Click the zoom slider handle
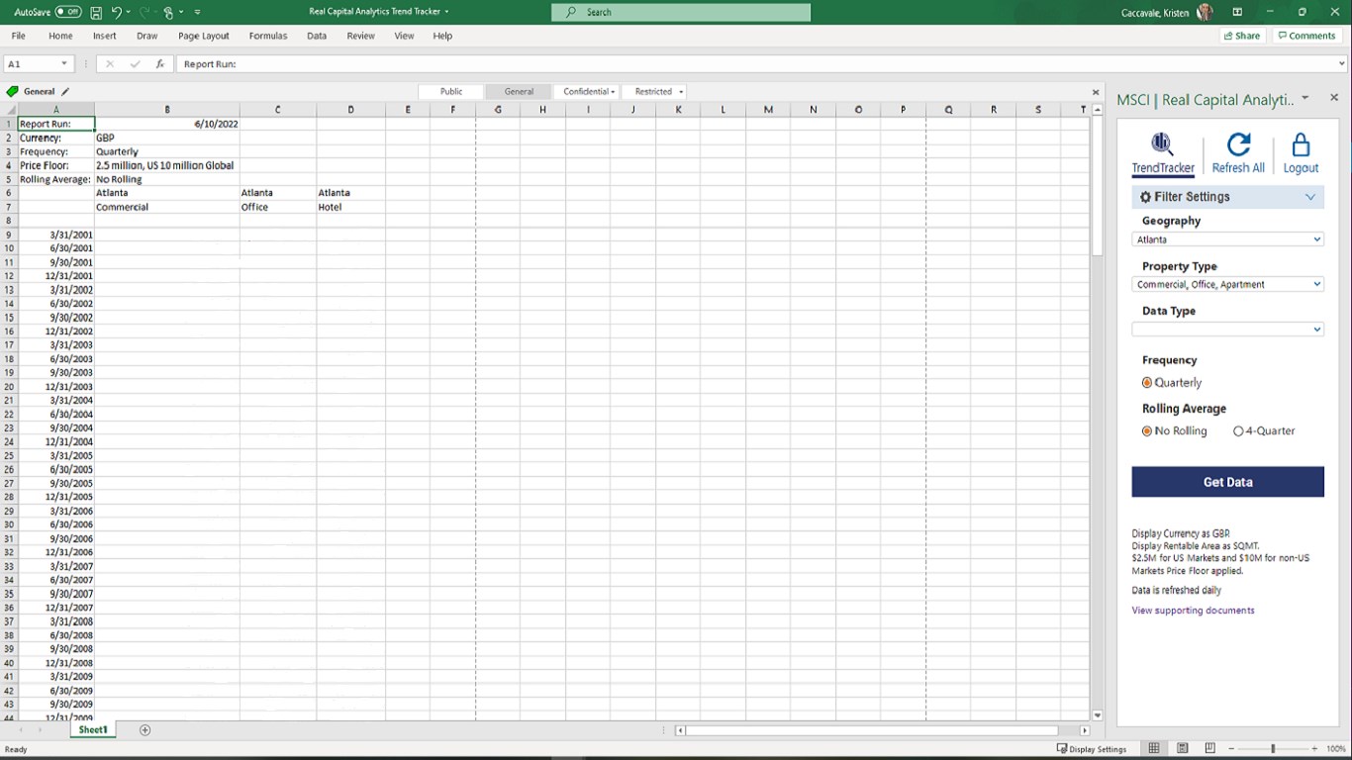1352x760 pixels. click(x=1273, y=749)
